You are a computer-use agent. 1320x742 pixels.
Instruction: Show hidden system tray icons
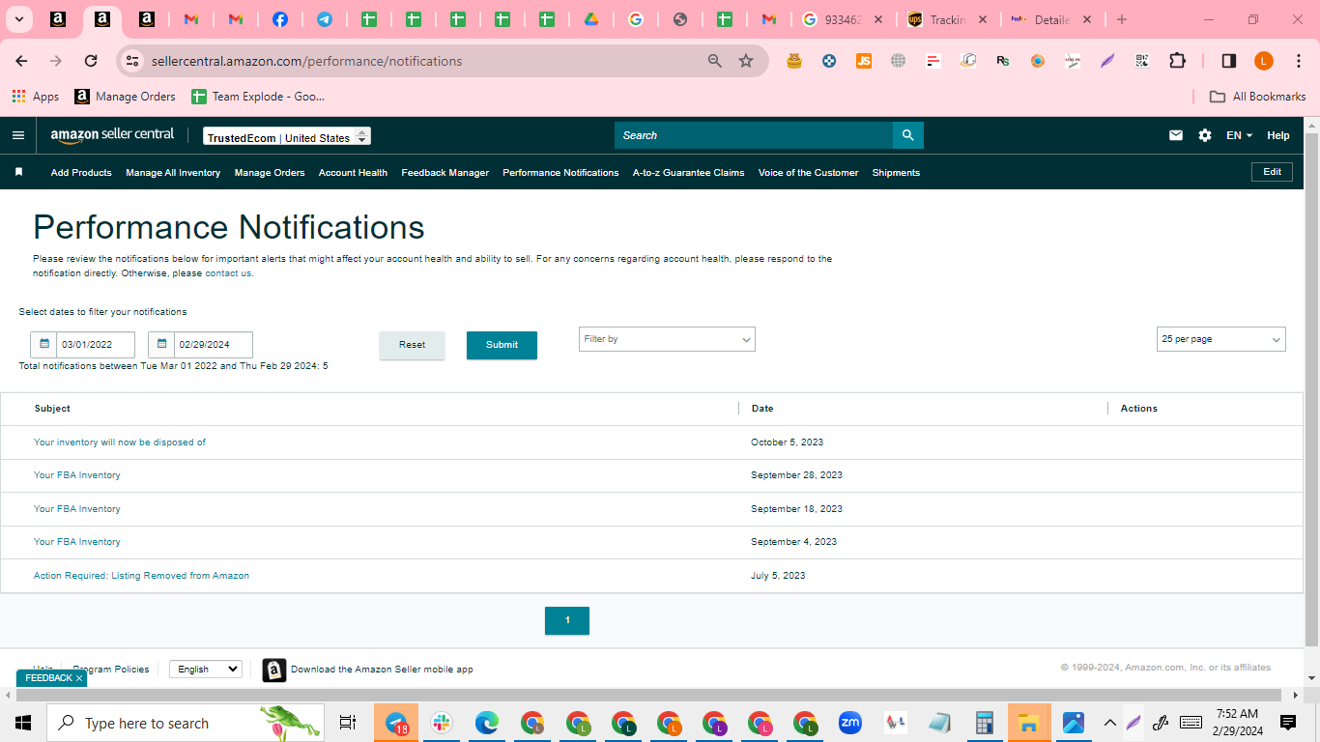pos(1109,723)
